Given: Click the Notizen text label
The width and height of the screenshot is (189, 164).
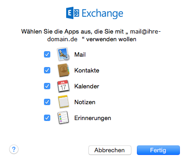Looking at the screenshot, I should tap(85, 102).
